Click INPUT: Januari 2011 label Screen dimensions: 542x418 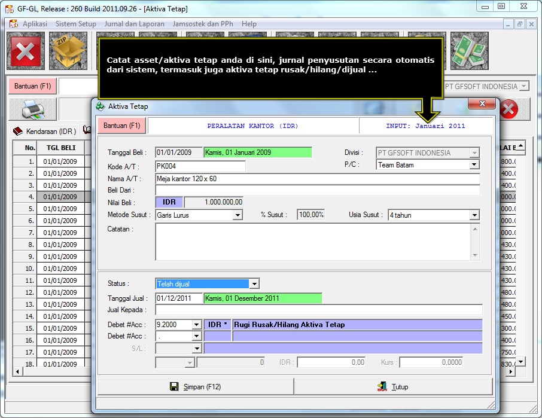click(425, 126)
